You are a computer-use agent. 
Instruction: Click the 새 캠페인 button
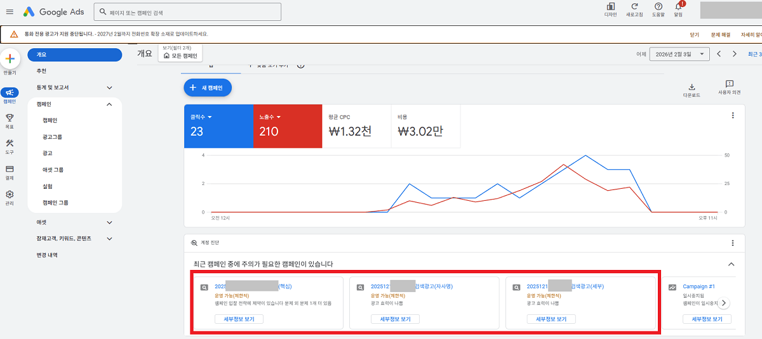tap(208, 87)
